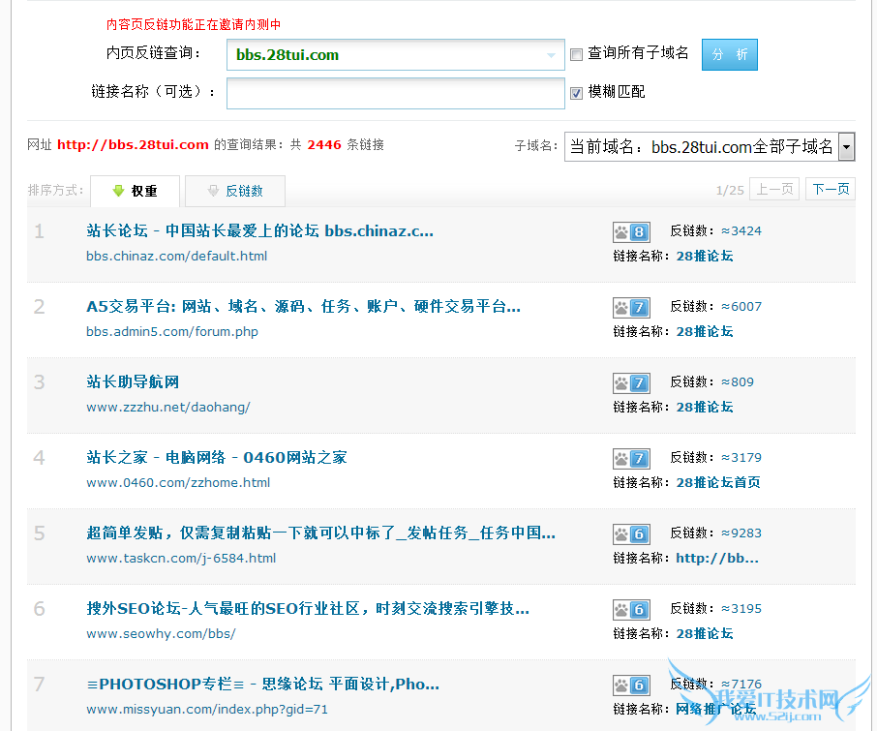Screen dimensions: 877x731
Task: Open http://bbs.28tui.com result URL link
Action: click(133, 145)
